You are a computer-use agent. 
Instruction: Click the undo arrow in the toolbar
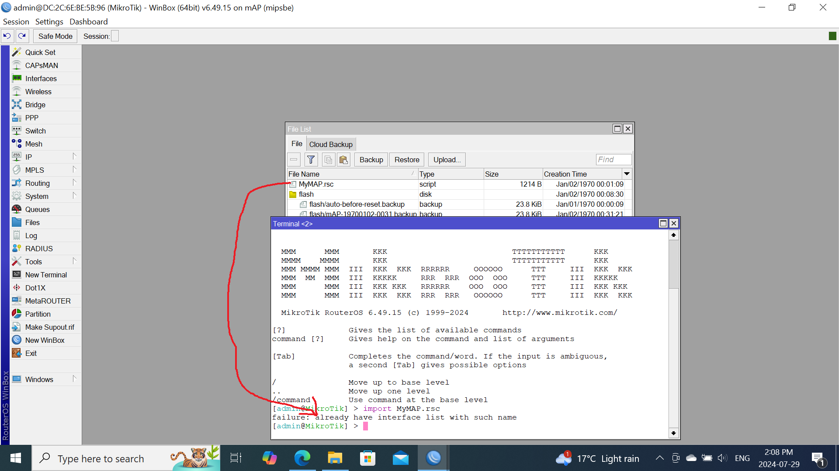tap(7, 36)
